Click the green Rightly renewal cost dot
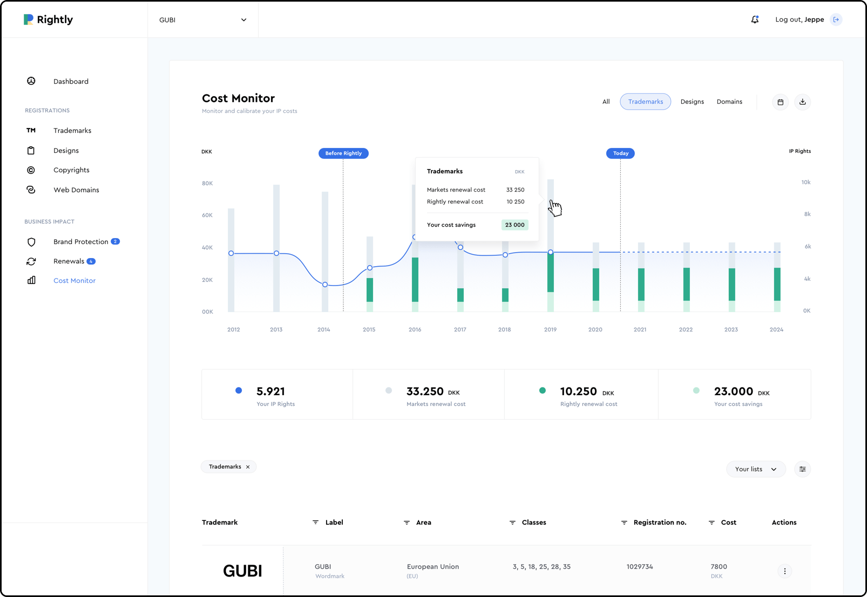Image resolution: width=867 pixels, height=597 pixels. click(x=543, y=390)
